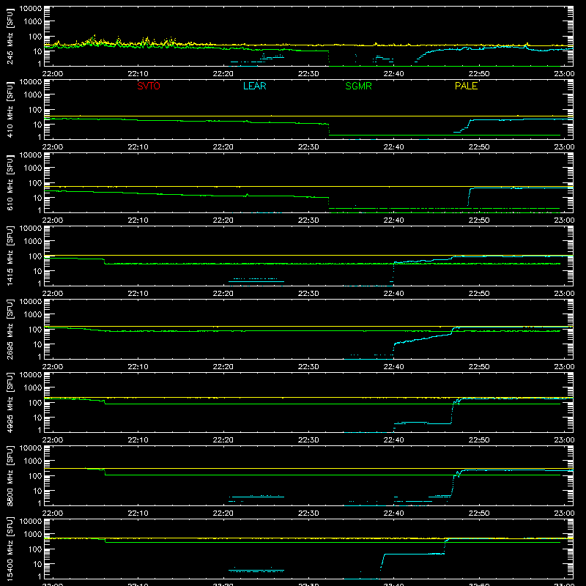Screen dimensions: 586x586
Task: Click the 22:30 tick label under the 1415 MHz plot
Action: pyautogui.click(x=308, y=294)
